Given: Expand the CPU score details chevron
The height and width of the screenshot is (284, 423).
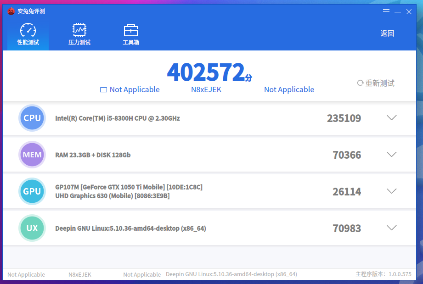Looking at the screenshot, I should click(391, 118).
